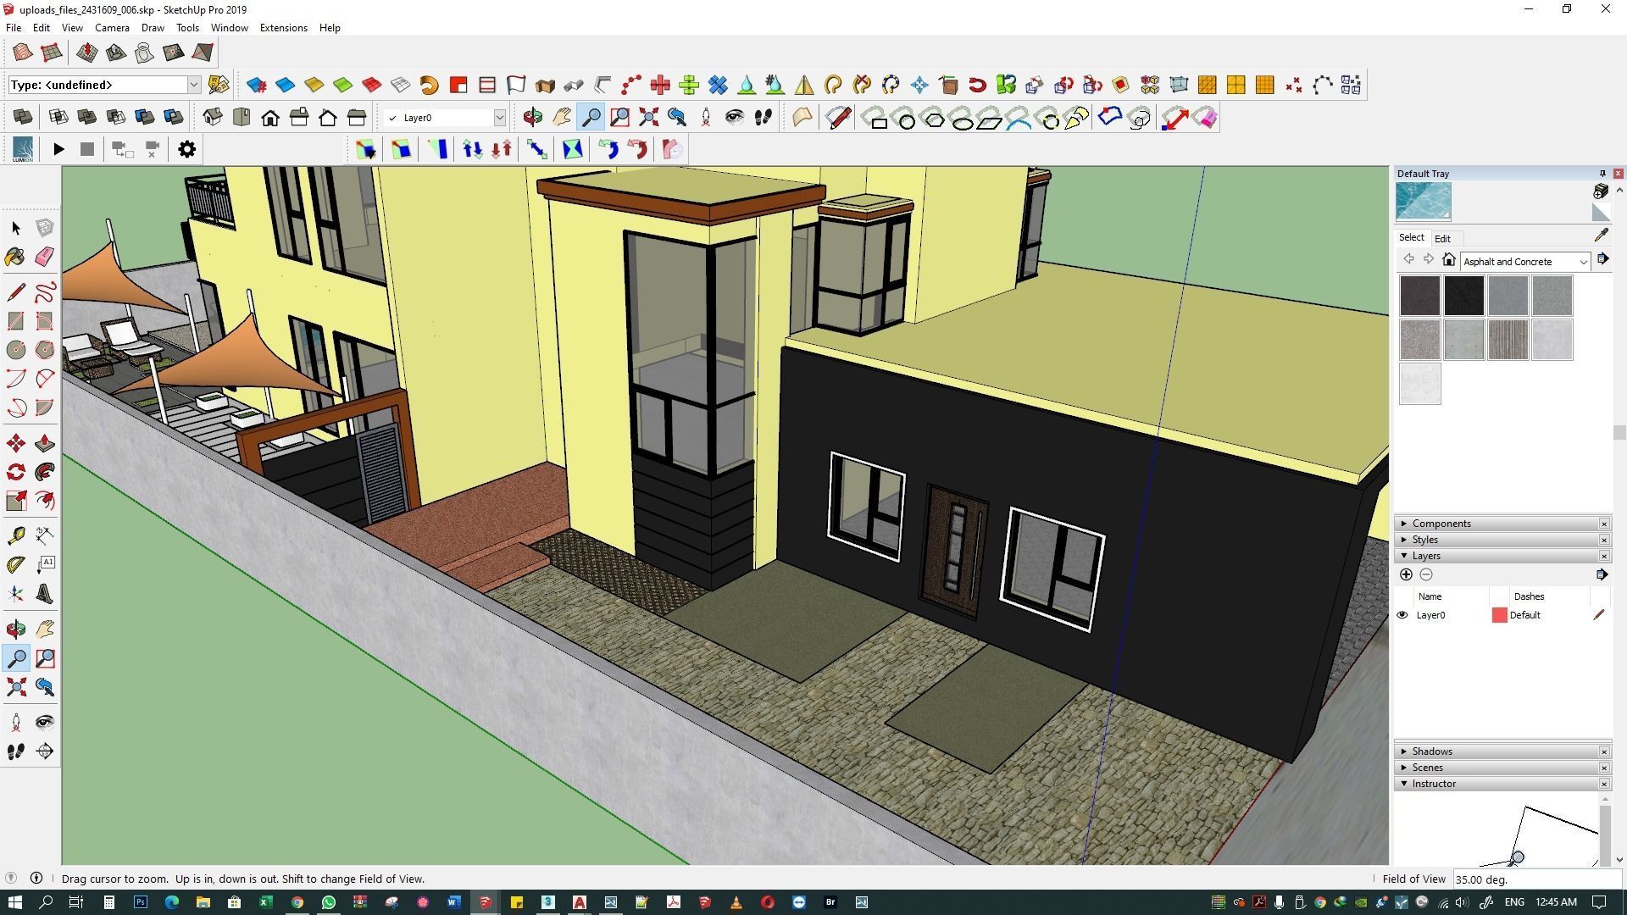Select the Push/Pull tool
Viewport: 1627px width, 915px height.
click(x=45, y=443)
